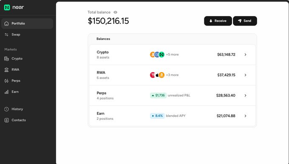
Task: Click the '4 positions' subtitle
Action: pyautogui.click(x=105, y=99)
